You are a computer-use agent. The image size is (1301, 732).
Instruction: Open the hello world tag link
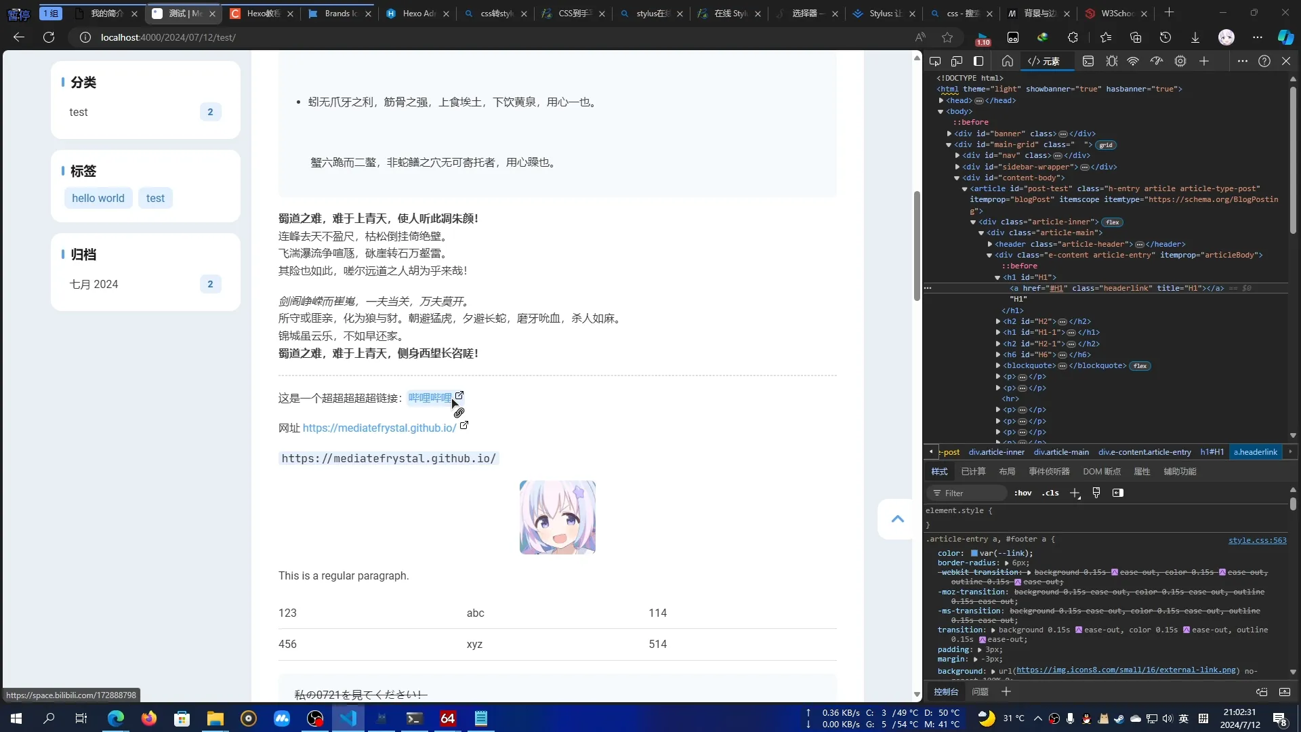point(98,198)
